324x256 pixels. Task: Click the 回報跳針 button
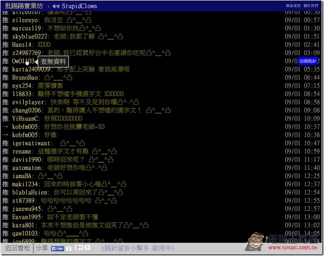(x=308, y=61)
